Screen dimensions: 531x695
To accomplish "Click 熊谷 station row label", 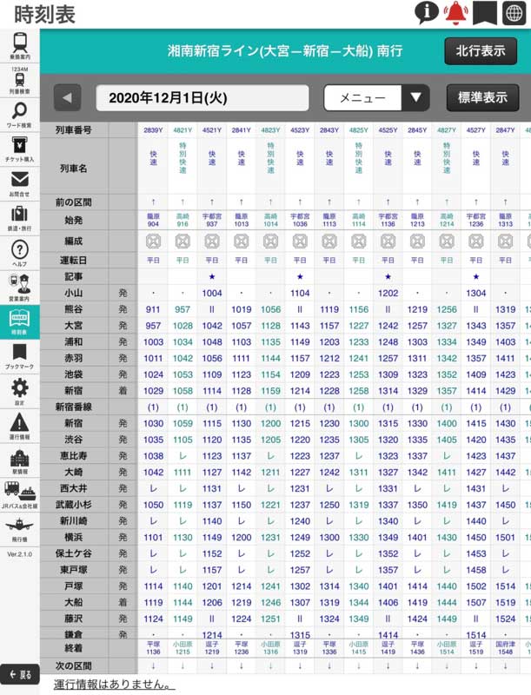I will pos(74,309).
